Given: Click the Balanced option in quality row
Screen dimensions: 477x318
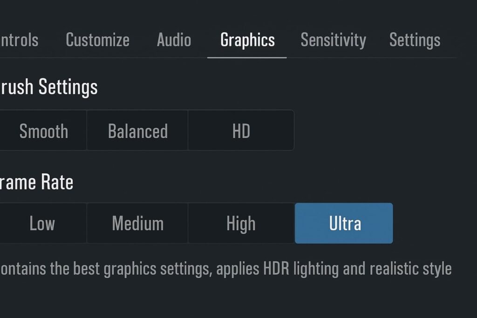Looking at the screenshot, I should [137, 131].
